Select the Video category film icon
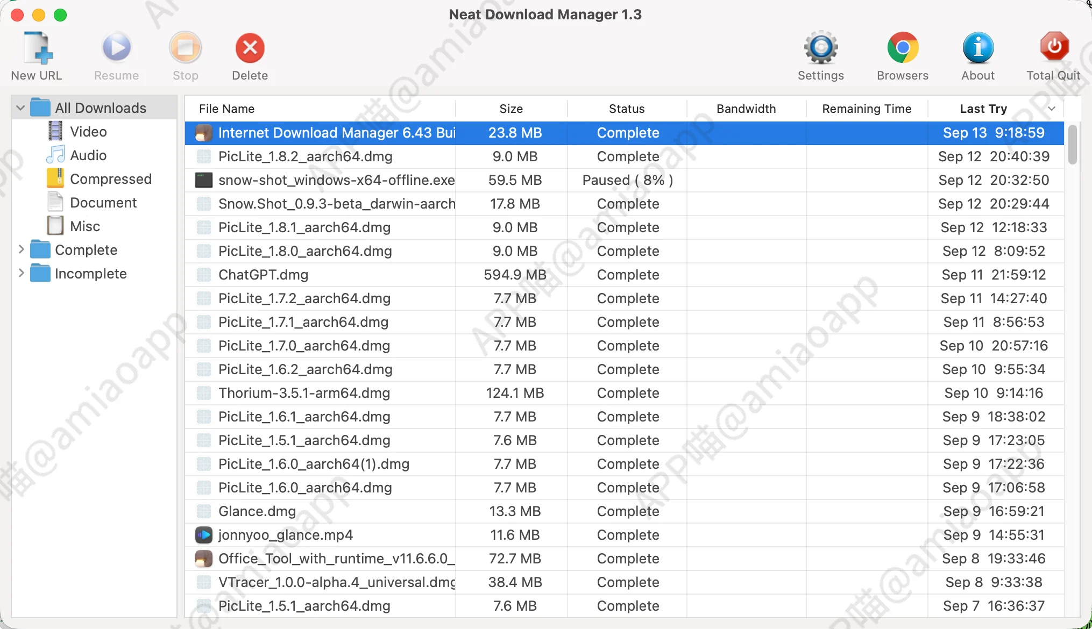Image resolution: width=1092 pixels, height=629 pixels. click(55, 131)
